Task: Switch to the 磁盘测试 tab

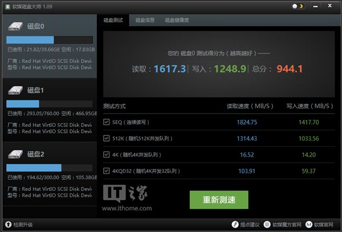Action: tap(113, 20)
